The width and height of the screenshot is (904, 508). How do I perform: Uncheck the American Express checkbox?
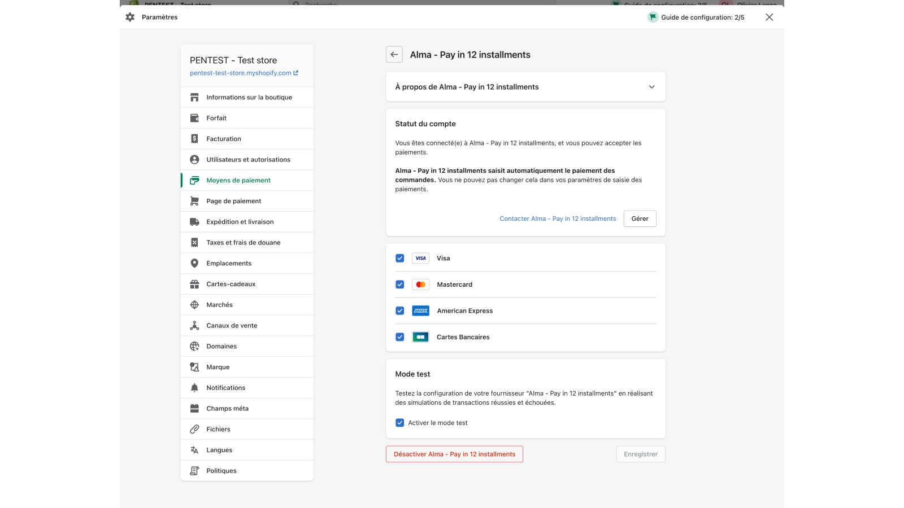400,310
